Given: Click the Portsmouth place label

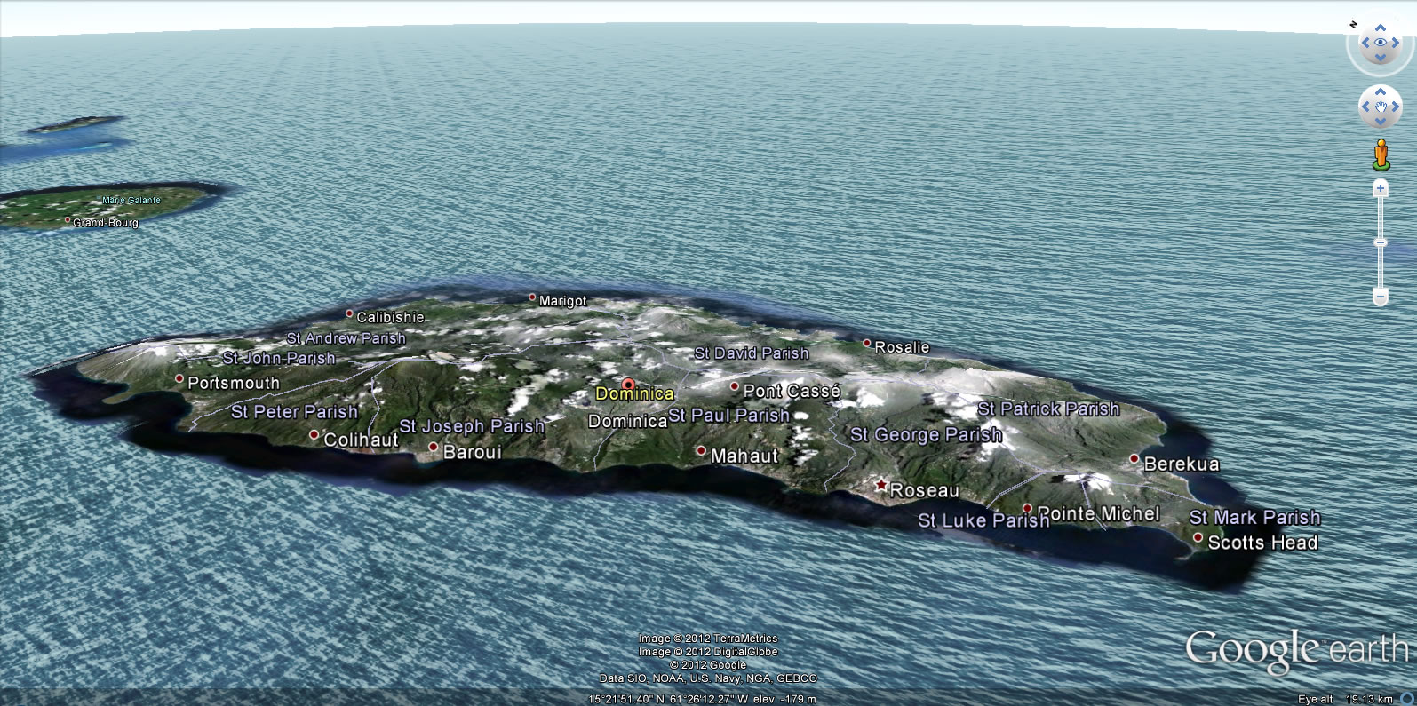Looking at the screenshot, I should click(x=233, y=383).
